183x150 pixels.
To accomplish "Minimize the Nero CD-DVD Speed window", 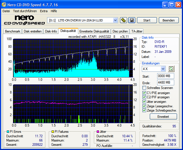I will pos(165,5).
